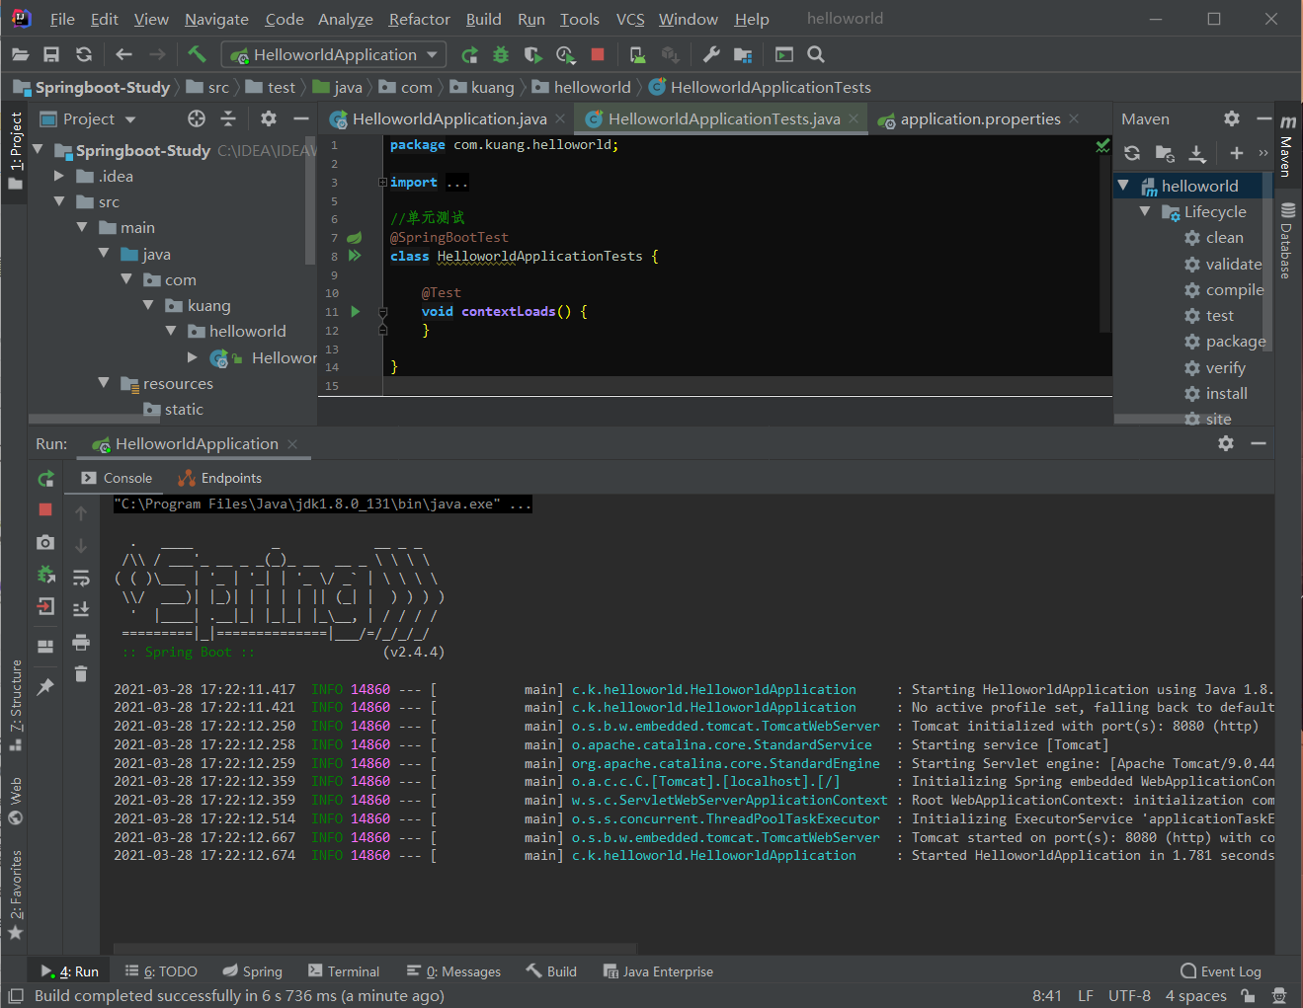This screenshot has width=1303, height=1008.
Task: Toggle the Web side tool window
Action: point(15,800)
